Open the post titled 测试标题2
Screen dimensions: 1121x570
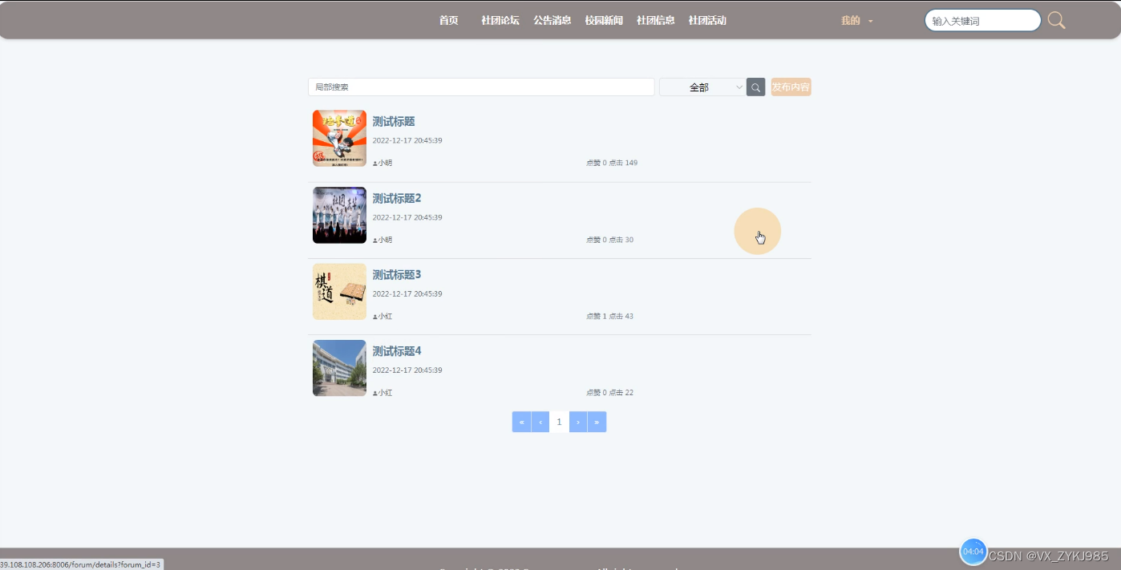[397, 199]
